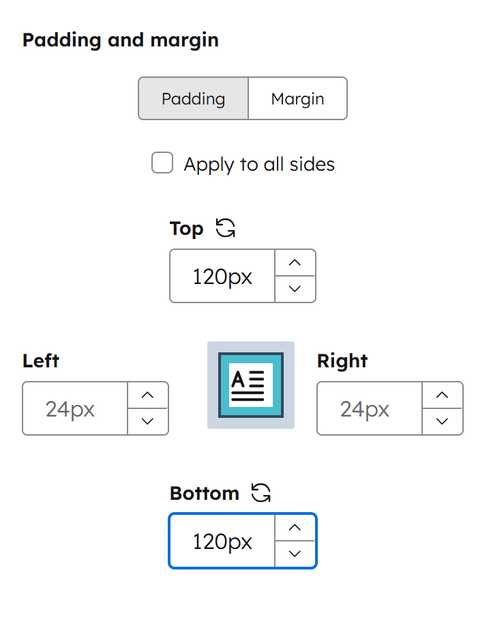Select the Padding tab
Viewport: 491px width, 620px height.
(x=193, y=98)
